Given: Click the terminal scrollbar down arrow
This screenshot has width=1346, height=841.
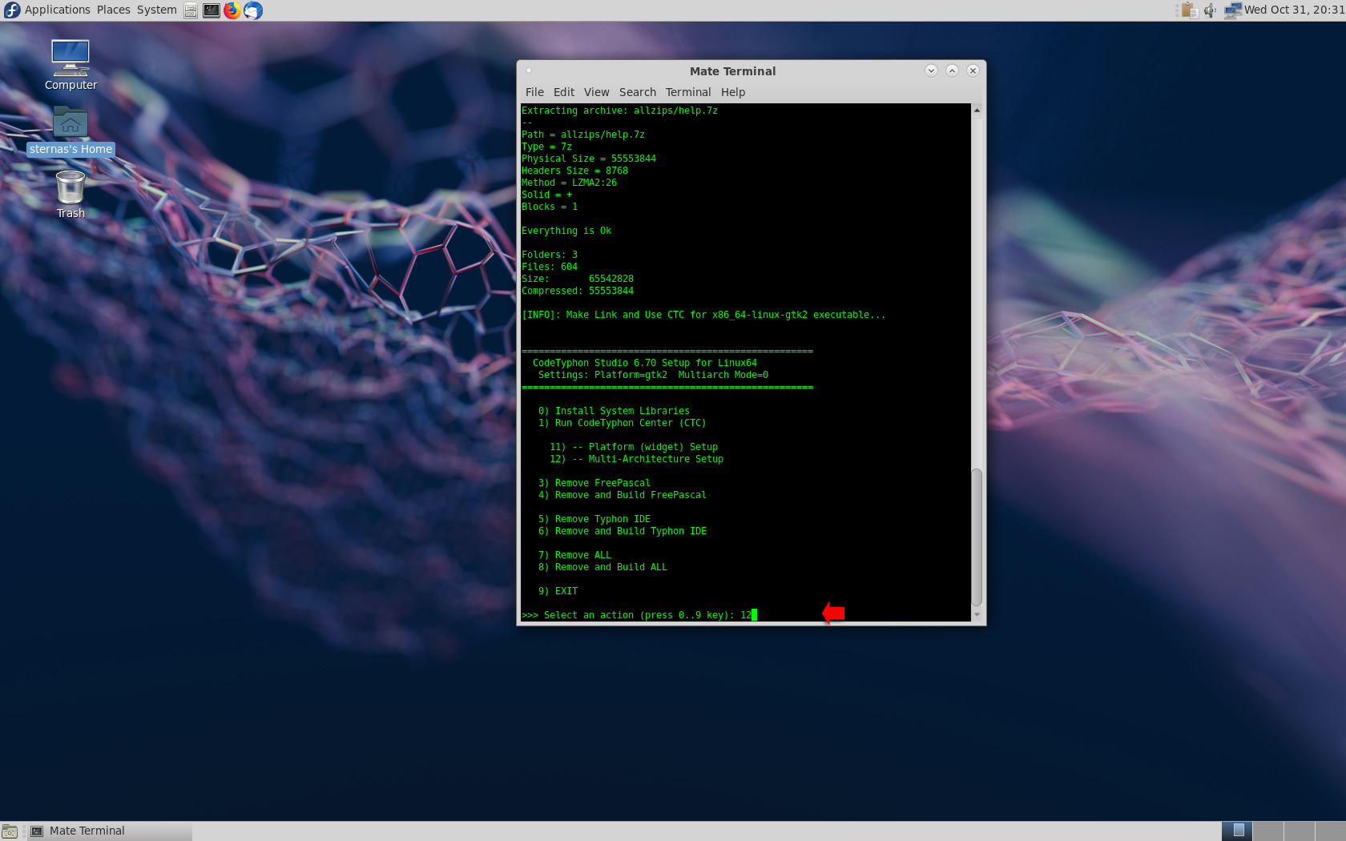Looking at the screenshot, I should pos(977,615).
